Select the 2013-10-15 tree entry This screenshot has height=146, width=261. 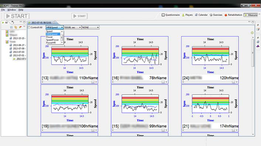(17, 38)
